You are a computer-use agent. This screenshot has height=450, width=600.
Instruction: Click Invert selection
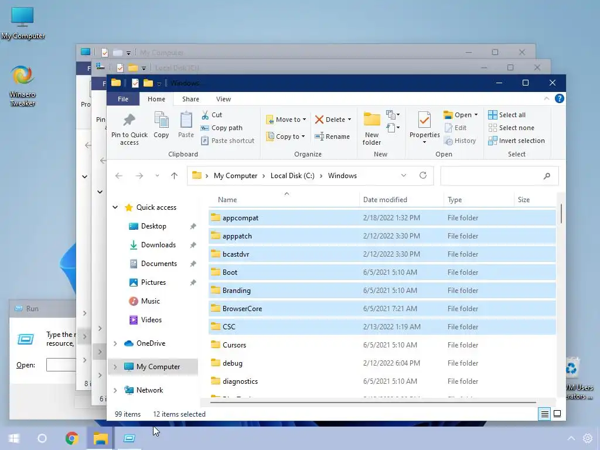[x=517, y=141]
